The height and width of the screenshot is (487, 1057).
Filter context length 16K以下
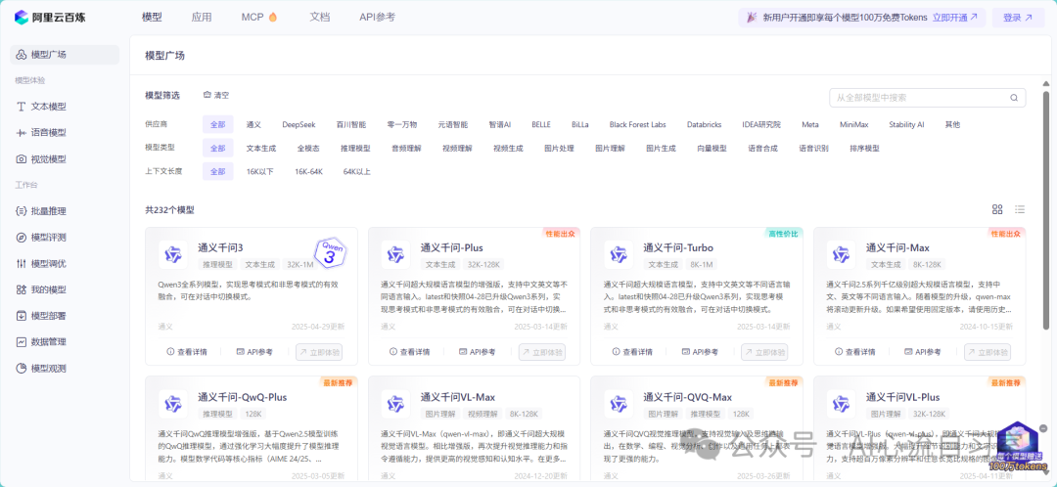[260, 172]
